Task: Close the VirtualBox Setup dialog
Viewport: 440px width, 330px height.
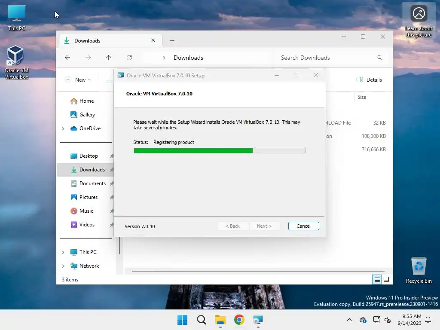Action: pyautogui.click(x=316, y=75)
